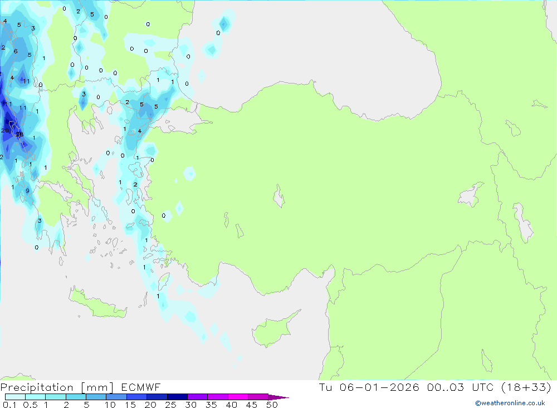Click the '50' legend scale label
557x408 pixels.
(x=272, y=405)
